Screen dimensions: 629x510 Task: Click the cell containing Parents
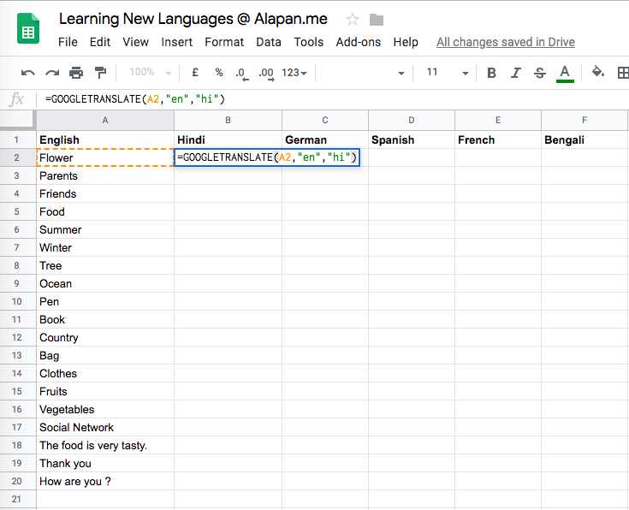(105, 175)
